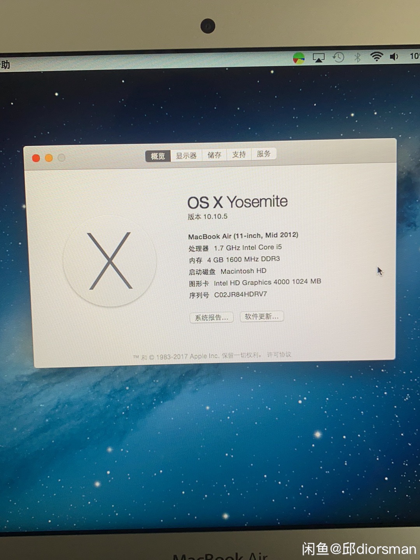Select the 概览 tab
420x560 pixels.
click(x=158, y=156)
